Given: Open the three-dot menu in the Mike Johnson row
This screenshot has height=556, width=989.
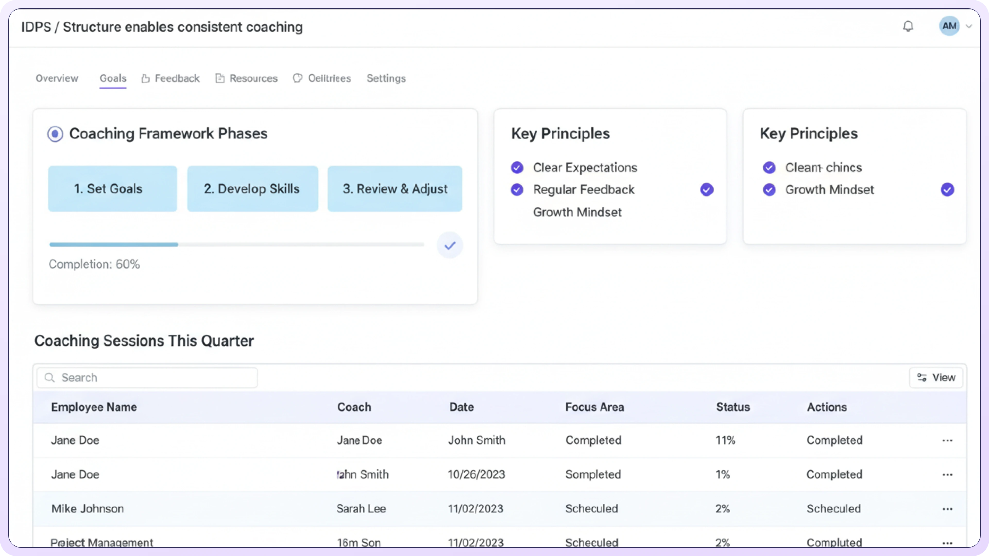Looking at the screenshot, I should [947, 509].
